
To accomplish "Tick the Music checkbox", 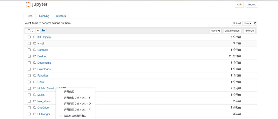I will 29,95.
